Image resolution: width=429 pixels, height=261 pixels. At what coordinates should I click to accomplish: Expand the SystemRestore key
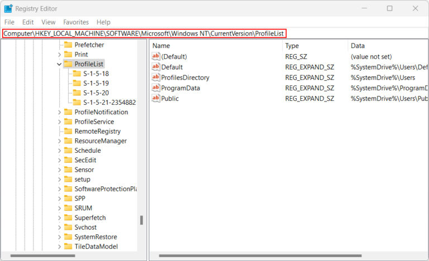(x=59, y=237)
